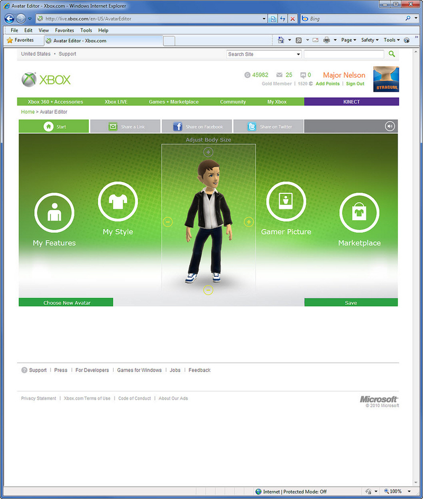Decrease avatar height with bottom minus
Image resolution: width=423 pixels, height=499 pixels.
pyautogui.click(x=208, y=290)
